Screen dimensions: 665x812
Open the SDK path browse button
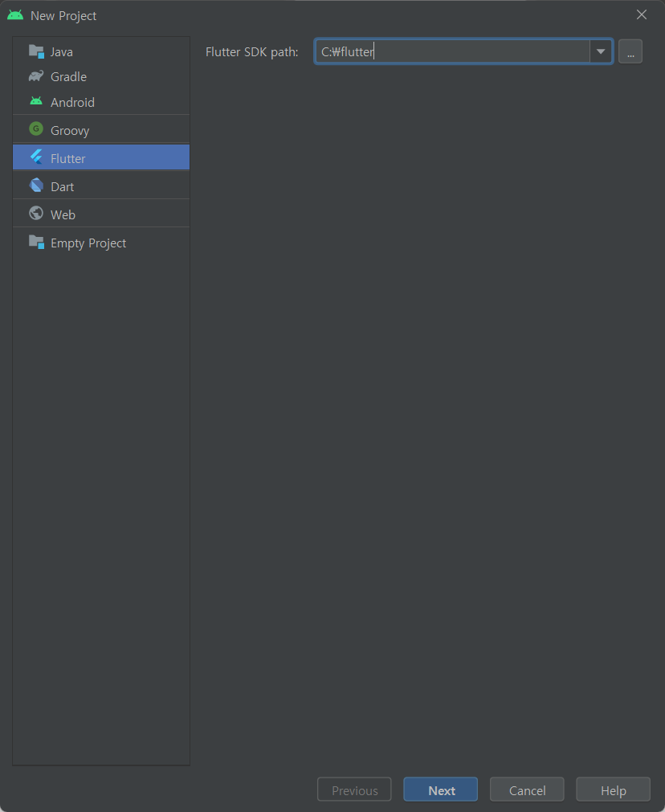pyautogui.click(x=630, y=51)
